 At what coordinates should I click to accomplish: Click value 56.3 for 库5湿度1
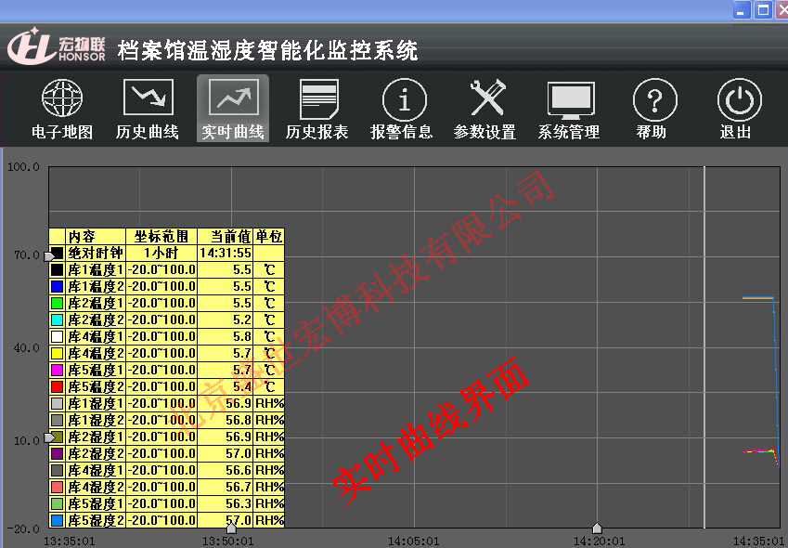click(x=226, y=503)
